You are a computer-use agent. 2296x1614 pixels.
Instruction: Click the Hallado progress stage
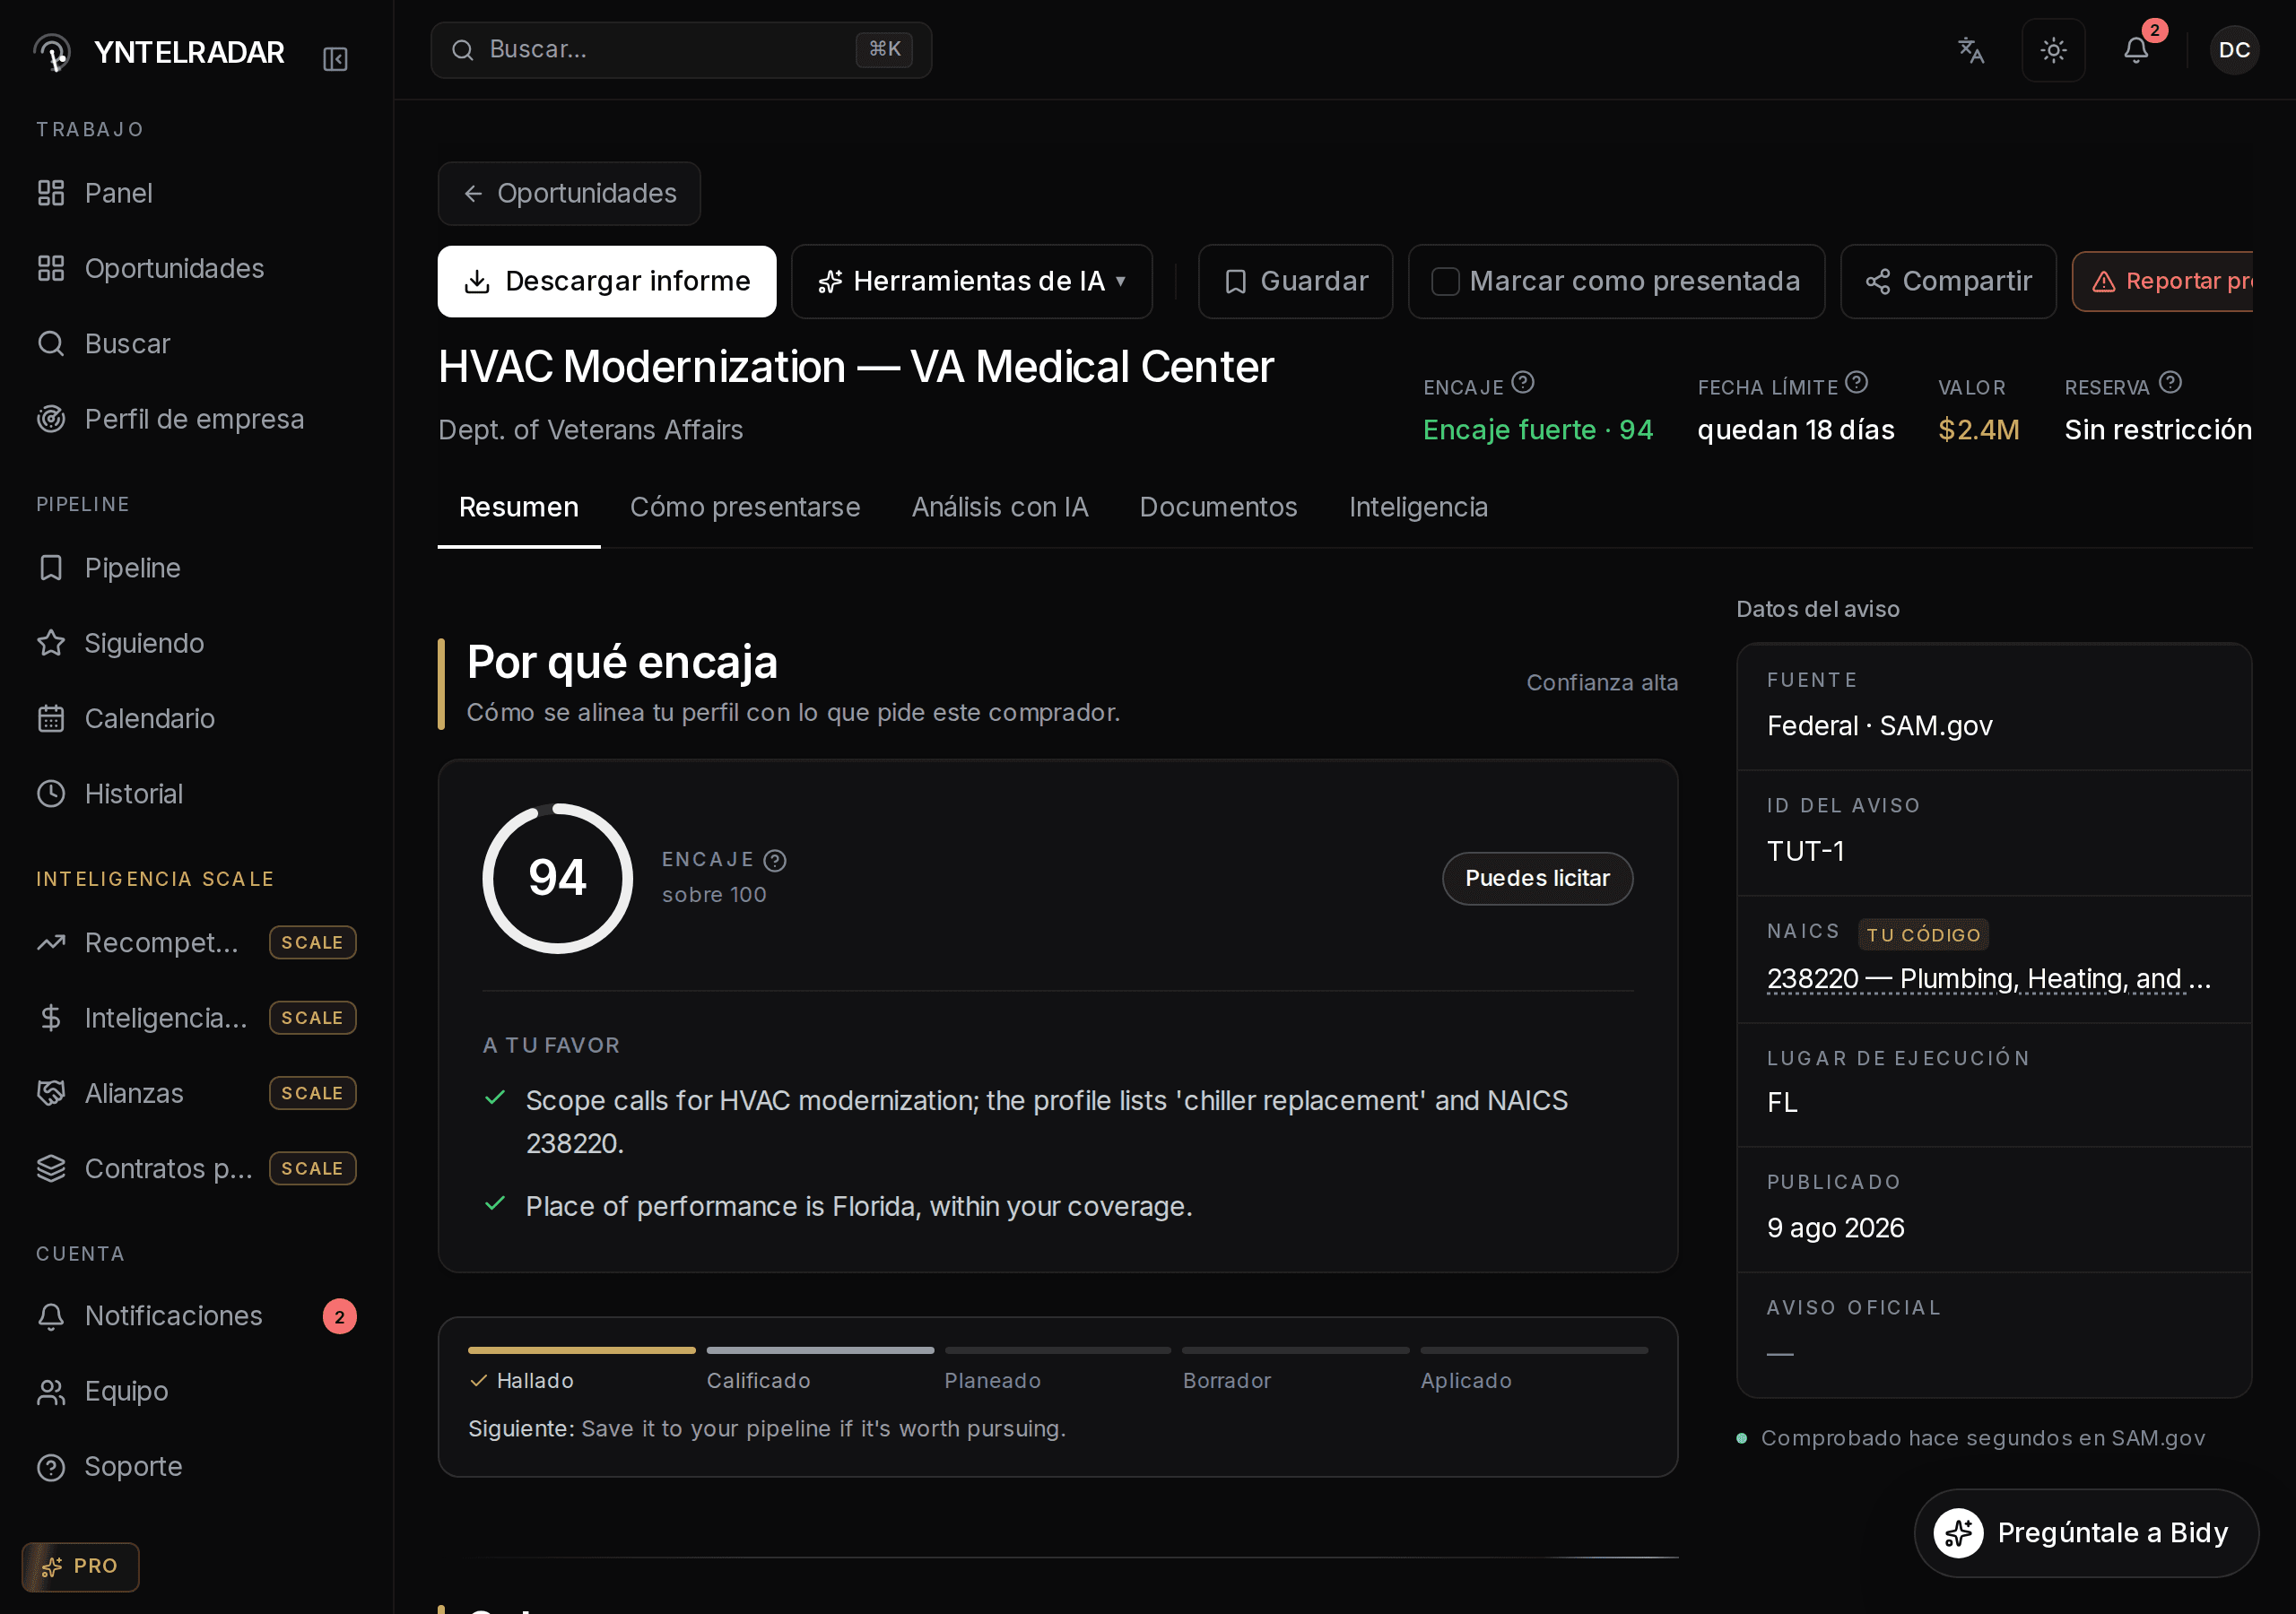click(x=581, y=1370)
